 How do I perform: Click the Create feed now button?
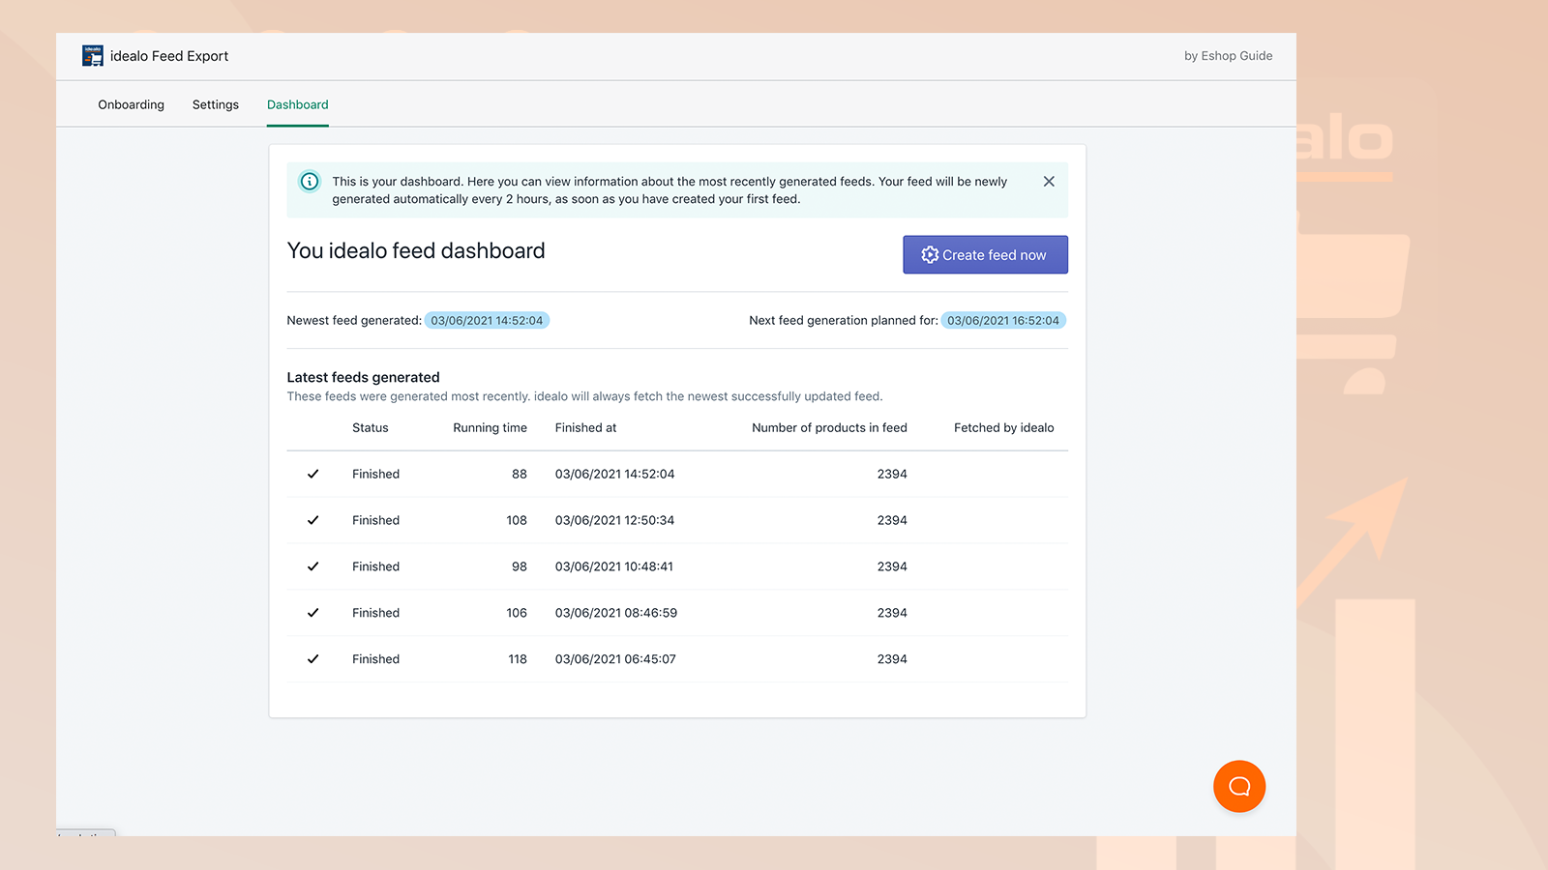click(x=985, y=255)
